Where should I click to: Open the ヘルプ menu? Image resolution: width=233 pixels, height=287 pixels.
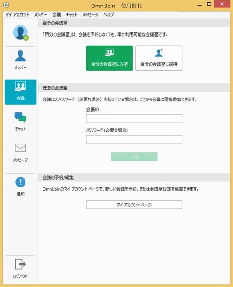(x=109, y=15)
